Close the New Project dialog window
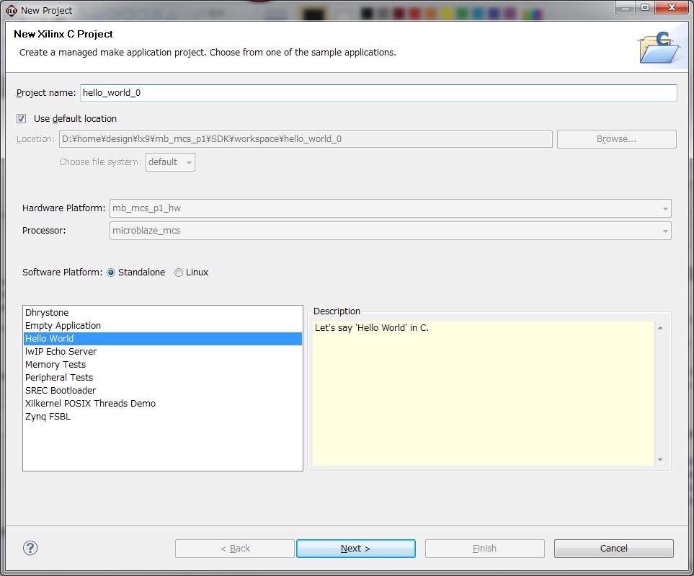This screenshot has width=694, height=576. click(672, 7)
